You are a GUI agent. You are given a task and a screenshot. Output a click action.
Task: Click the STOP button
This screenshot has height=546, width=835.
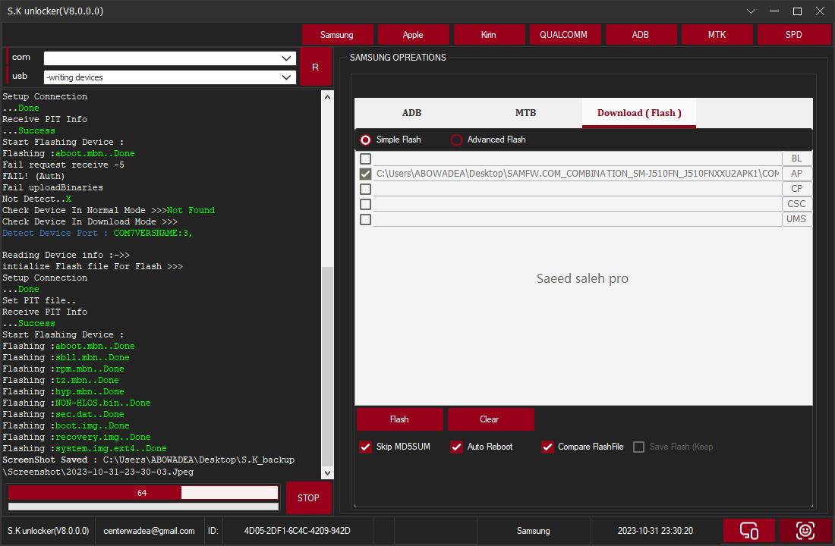coord(308,498)
